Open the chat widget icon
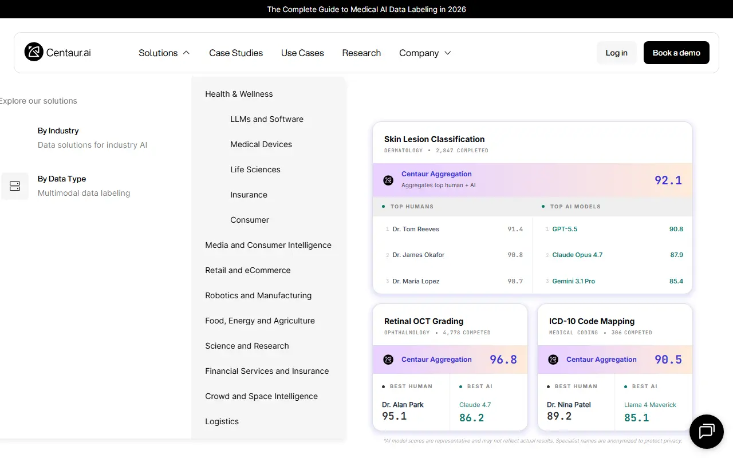This screenshot has height=458, width=733. click(x=707, y=431)
